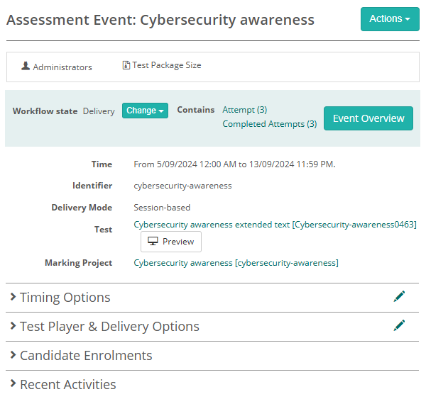This screenshot has width=426, height=399.
Task: Click the Event Overview button
Action: 368,118
